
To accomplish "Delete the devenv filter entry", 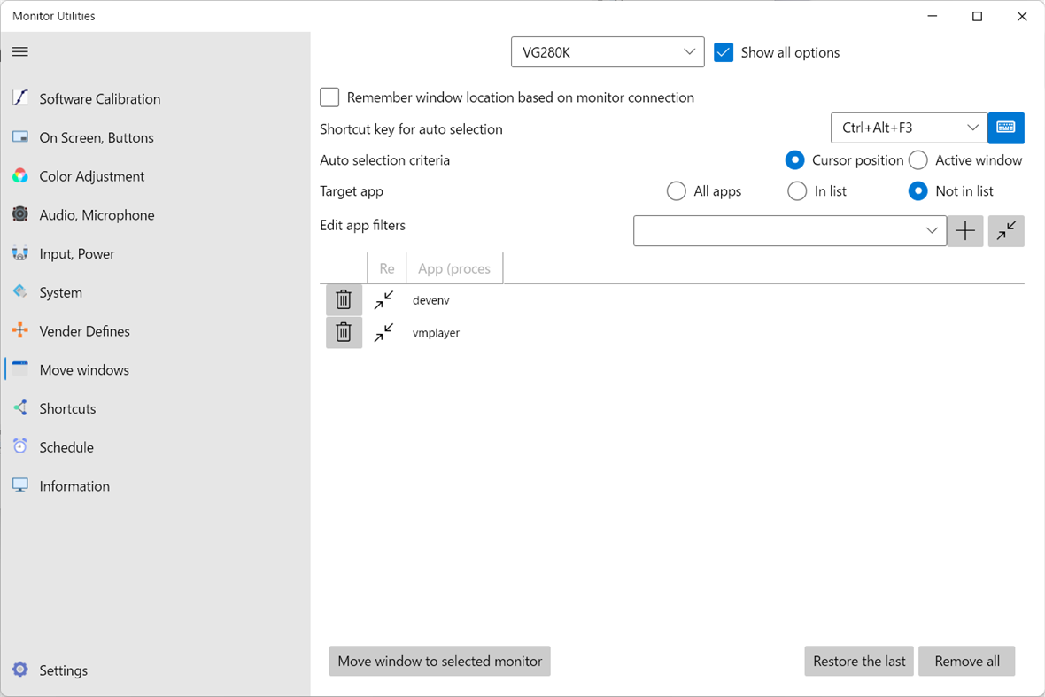I will point(344,299).
